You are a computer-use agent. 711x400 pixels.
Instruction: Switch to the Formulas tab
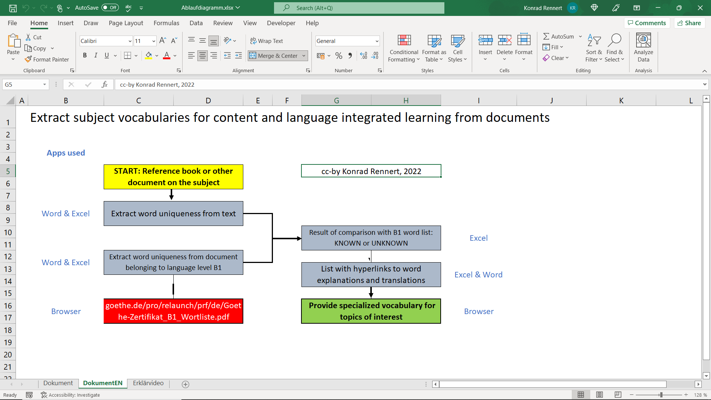(166, 23)
